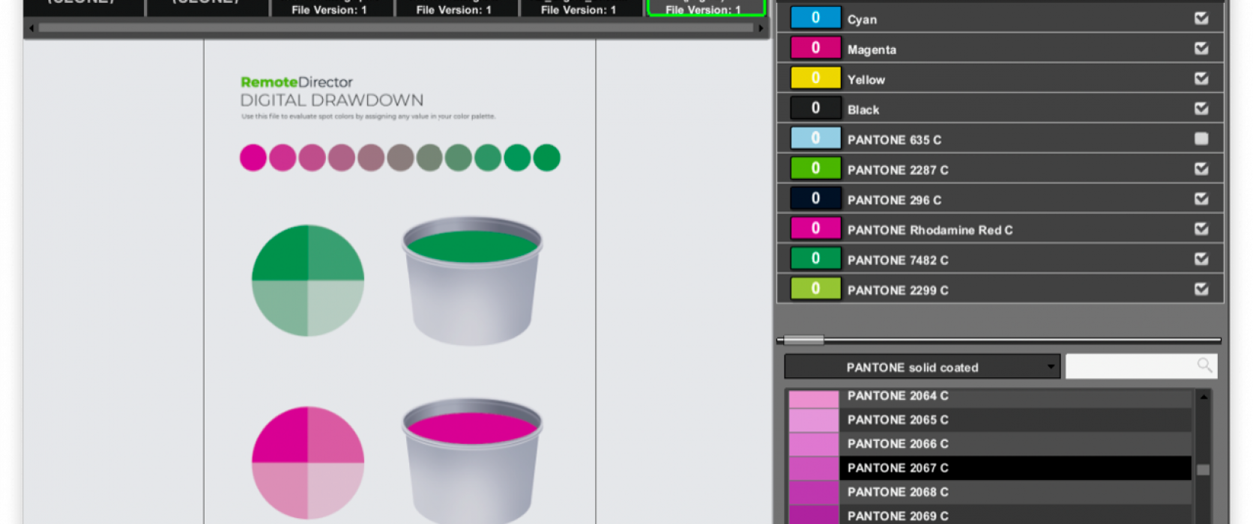Click the PANTONE 2287 C green swatch box
The width and height of the screenshot is (1253, 524).
(815, 168)
